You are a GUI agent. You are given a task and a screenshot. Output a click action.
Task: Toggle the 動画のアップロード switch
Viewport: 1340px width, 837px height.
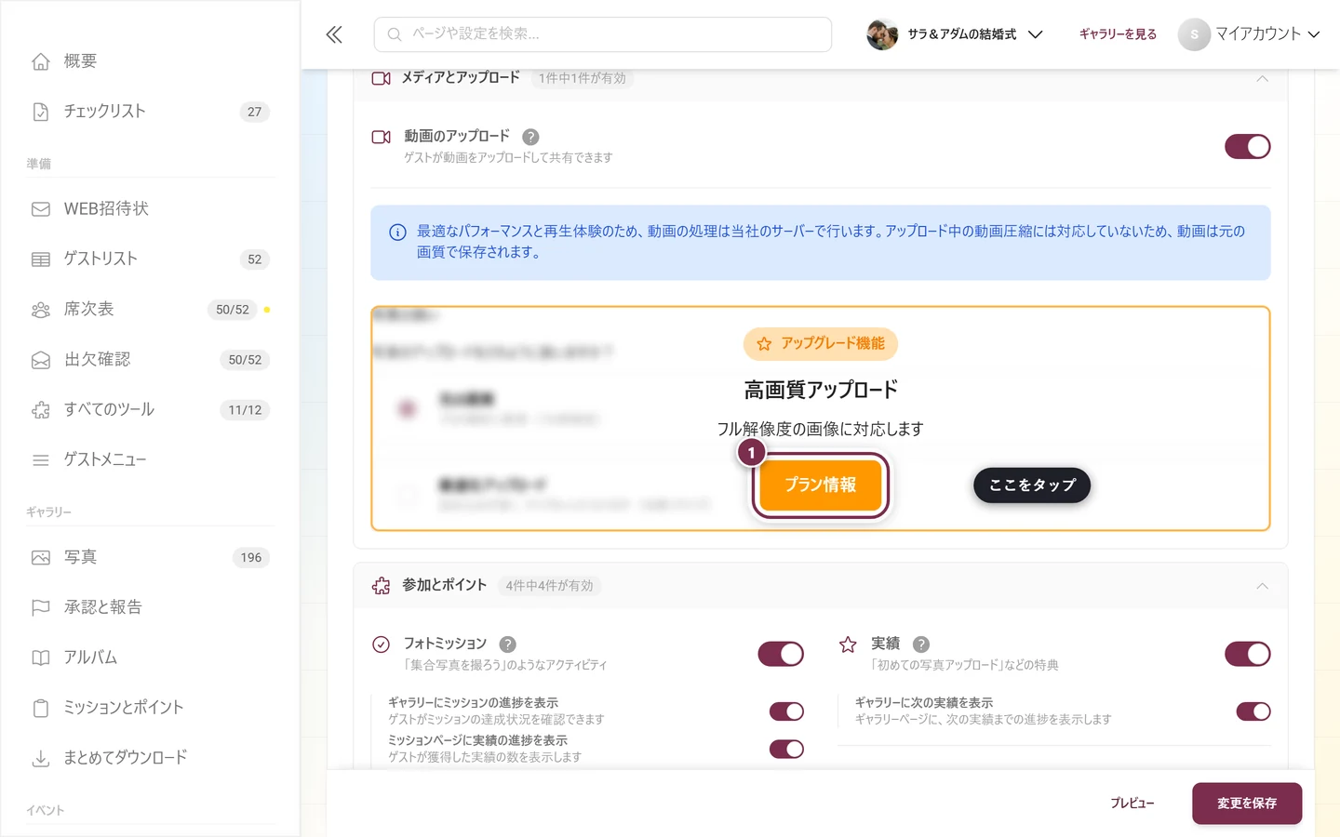[x=1248, y=147]
